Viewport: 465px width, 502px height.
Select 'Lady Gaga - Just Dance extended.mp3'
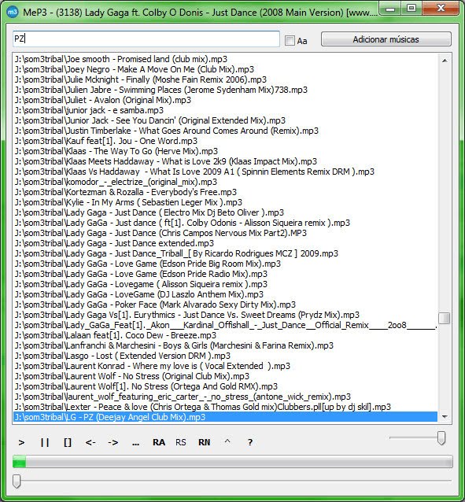click(x=226, y=244)
